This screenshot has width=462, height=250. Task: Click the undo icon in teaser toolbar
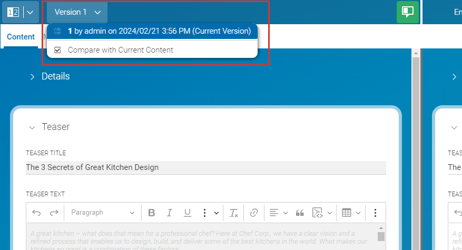pos(36,213)
